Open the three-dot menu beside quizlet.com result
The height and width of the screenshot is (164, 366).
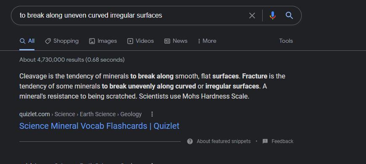pos(152,114)
